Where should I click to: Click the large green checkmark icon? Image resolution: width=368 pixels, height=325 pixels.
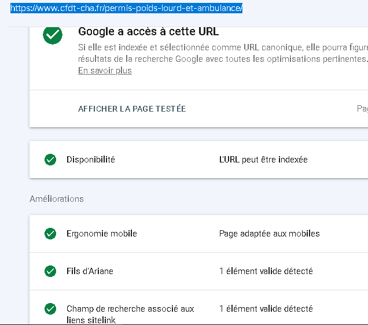53,35
